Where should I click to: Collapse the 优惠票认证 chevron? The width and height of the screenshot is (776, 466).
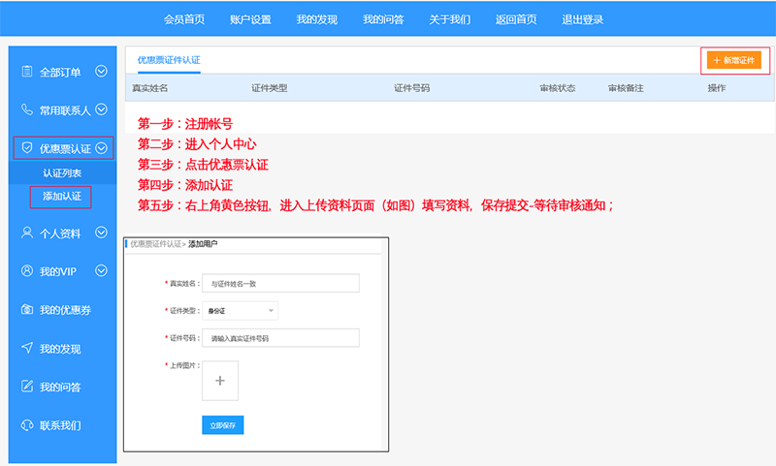pos(101,148)
